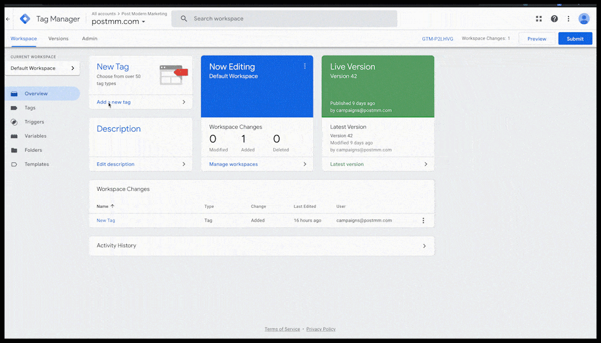Click the help question mark icon
The height and width of the screenshot is (343, 601).
tap(554, 19)
